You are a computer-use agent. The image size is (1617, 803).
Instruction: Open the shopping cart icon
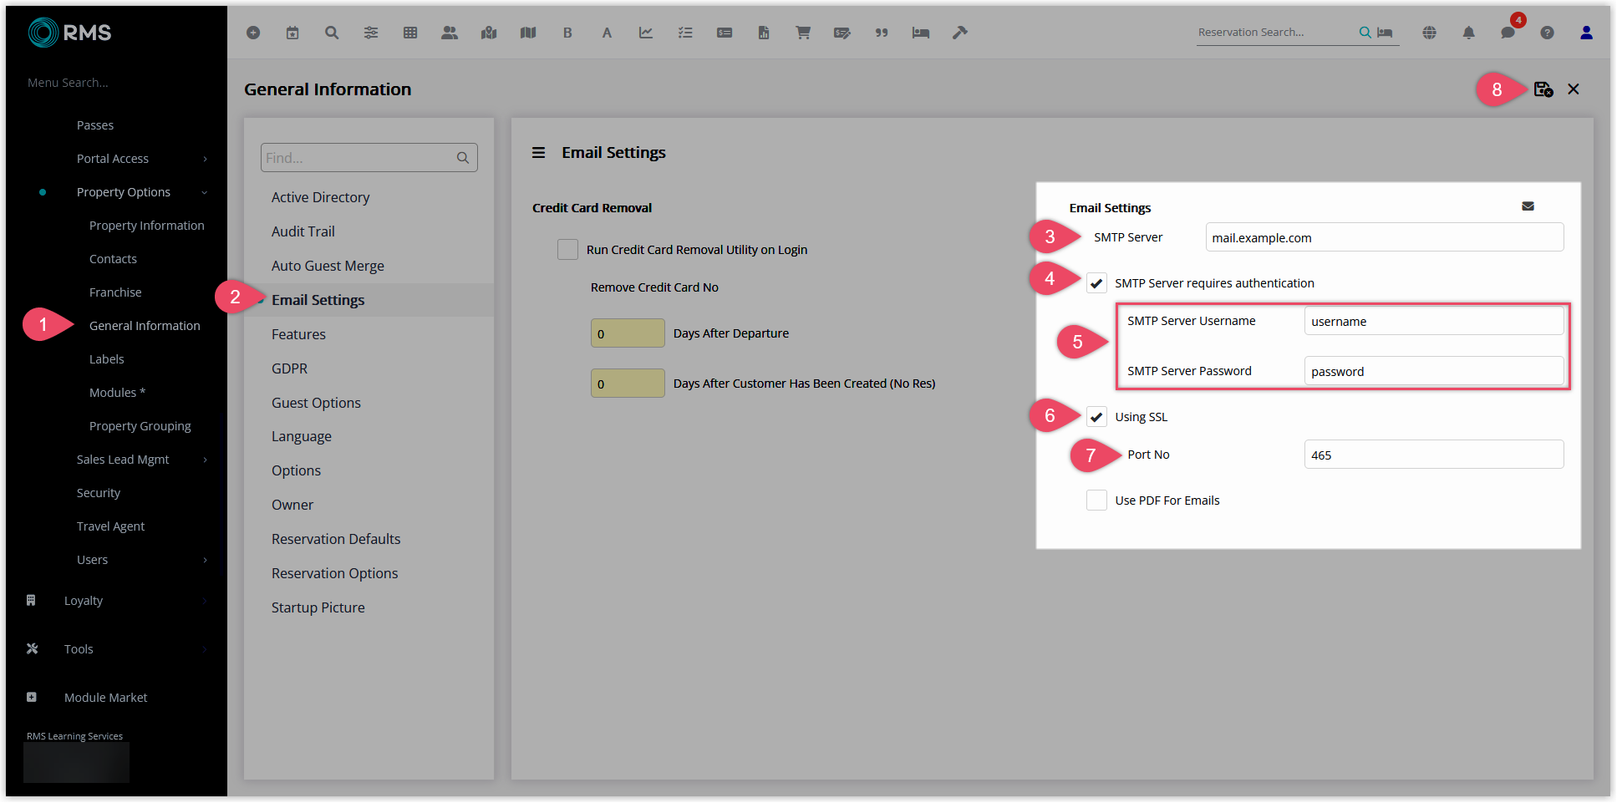(x=803, y=33)
